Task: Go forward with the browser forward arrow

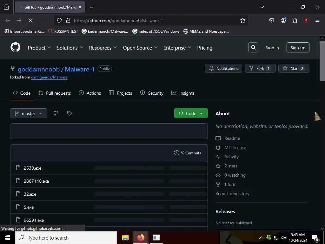Action: coord(19,20)
